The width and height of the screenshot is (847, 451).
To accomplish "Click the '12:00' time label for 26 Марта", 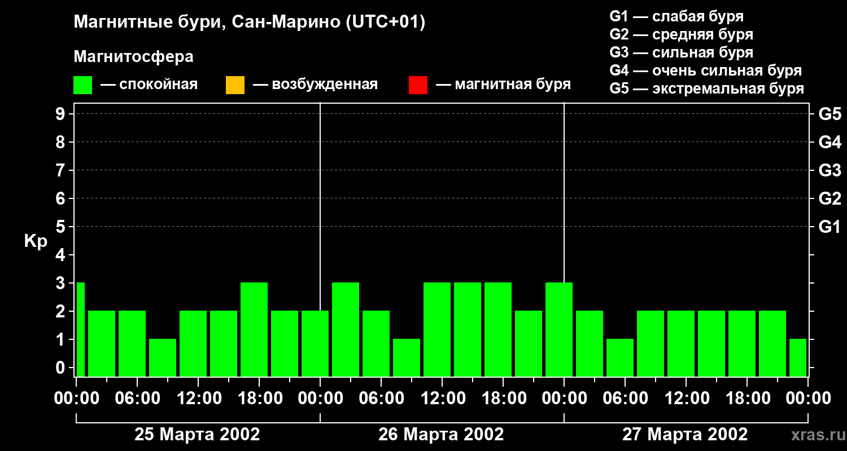I will [442, 399].
